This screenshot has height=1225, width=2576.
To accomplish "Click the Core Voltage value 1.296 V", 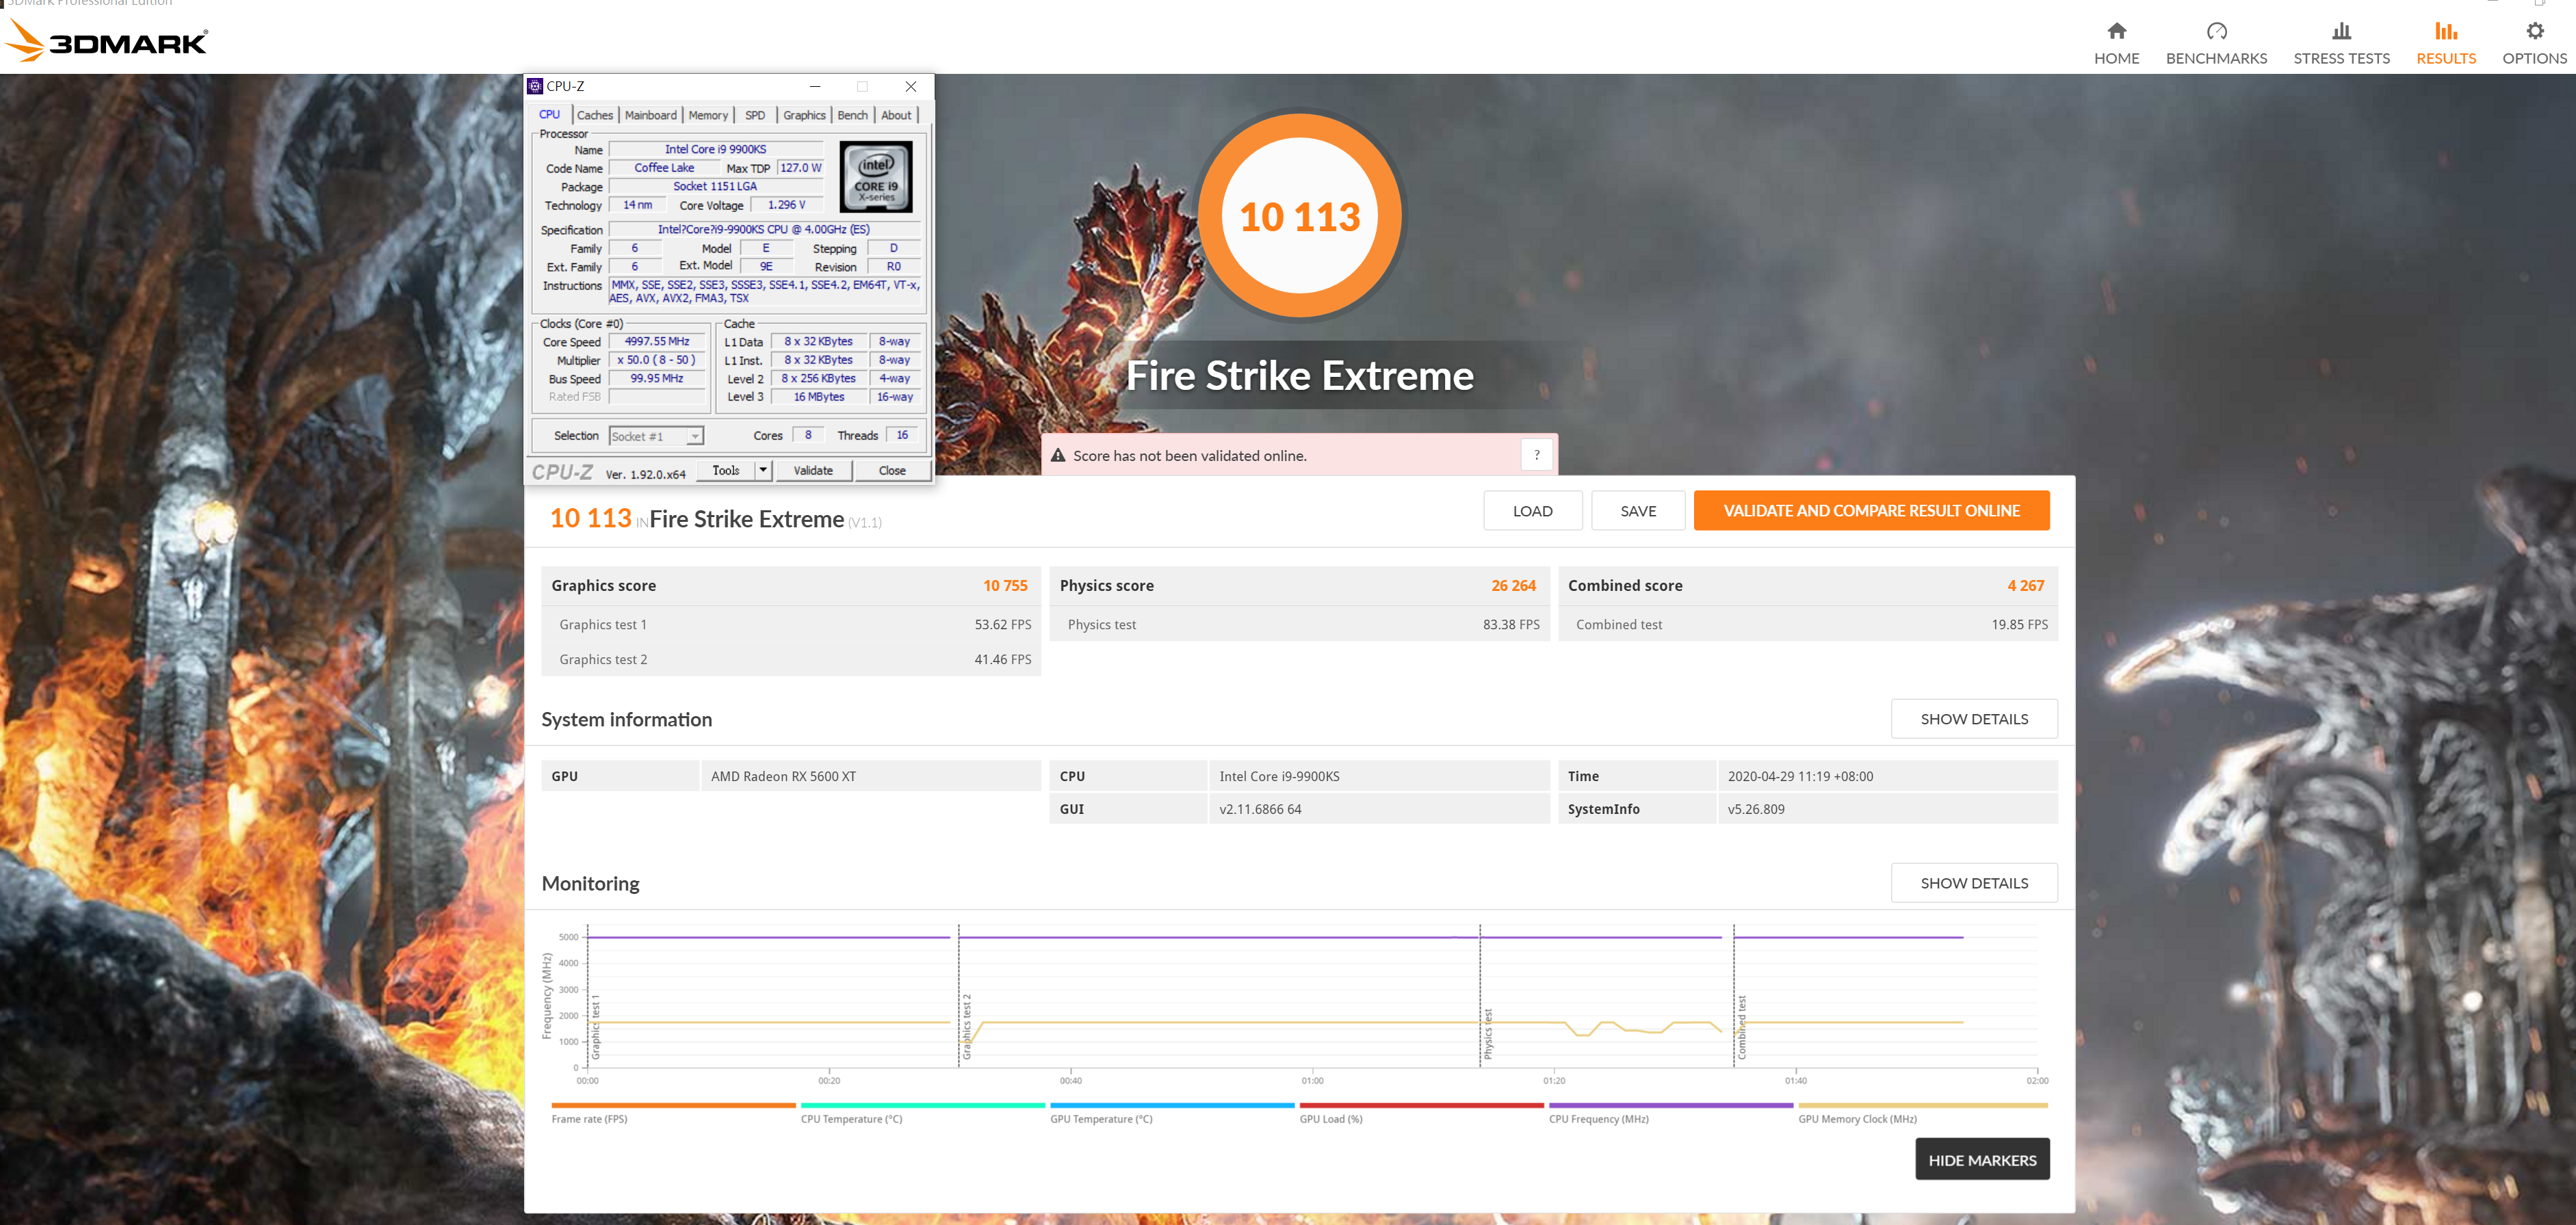I will (786, 205).
